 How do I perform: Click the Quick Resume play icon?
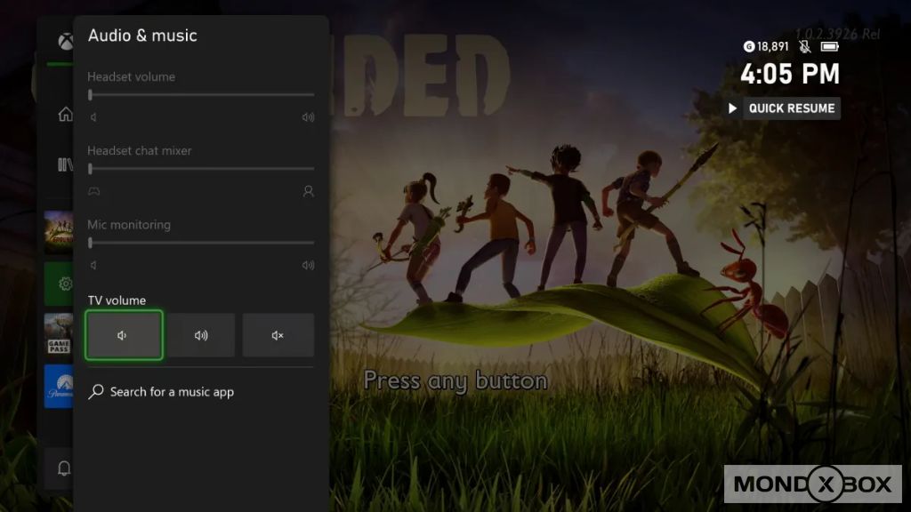click(733, 108)
